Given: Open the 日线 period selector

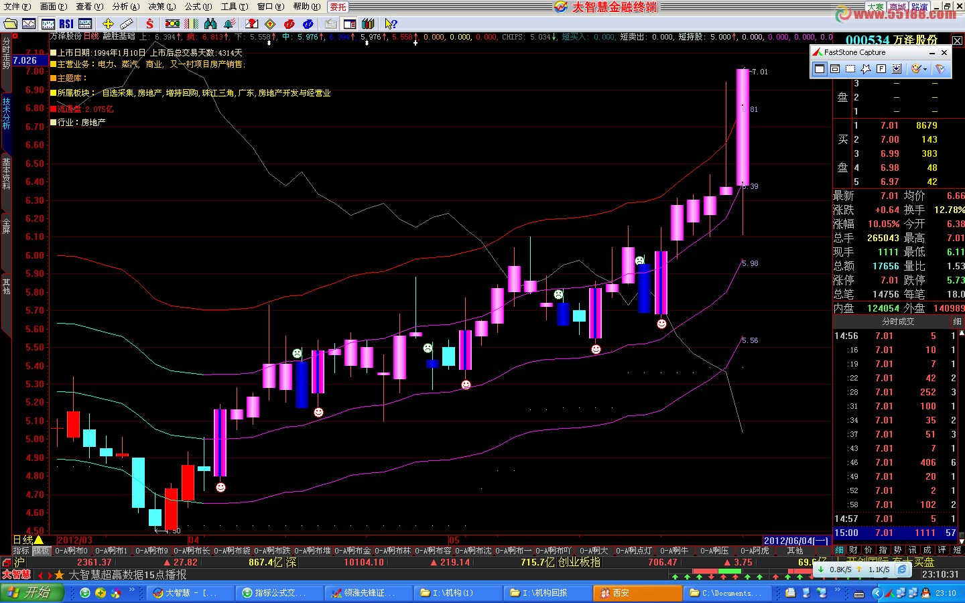Looking at the screenshot, I should click(28, 540).
